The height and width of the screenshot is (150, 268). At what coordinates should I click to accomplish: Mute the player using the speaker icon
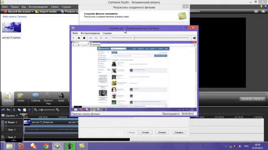tap(194, 38)
